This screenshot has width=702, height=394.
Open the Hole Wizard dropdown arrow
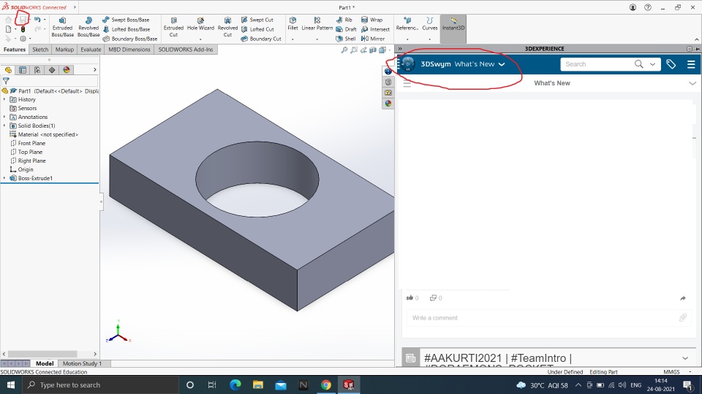pos(200,39)
